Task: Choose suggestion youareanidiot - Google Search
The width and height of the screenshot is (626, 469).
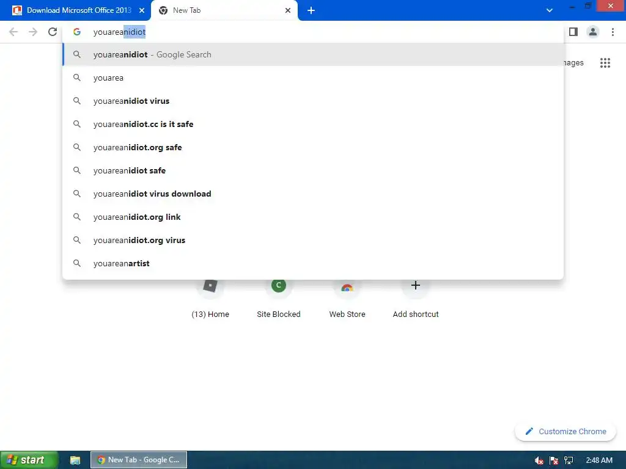Action: click(x=313, y=54)
